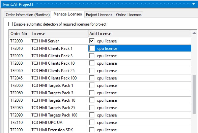This screenshot has width=198, height=133.
Task: Tick the TC3 HMI Extension SDK checkbox
Action: pyautogui.click(x=92, y=130)
